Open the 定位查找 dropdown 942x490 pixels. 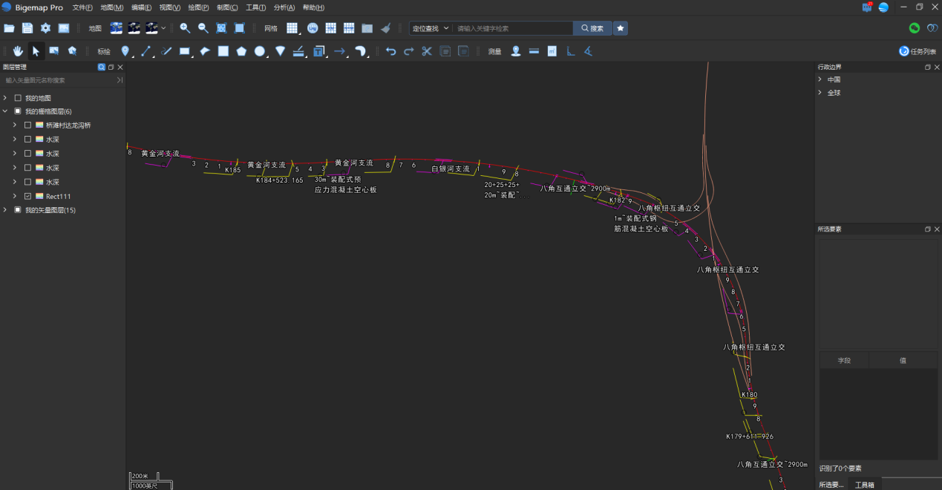click(431, 27)
